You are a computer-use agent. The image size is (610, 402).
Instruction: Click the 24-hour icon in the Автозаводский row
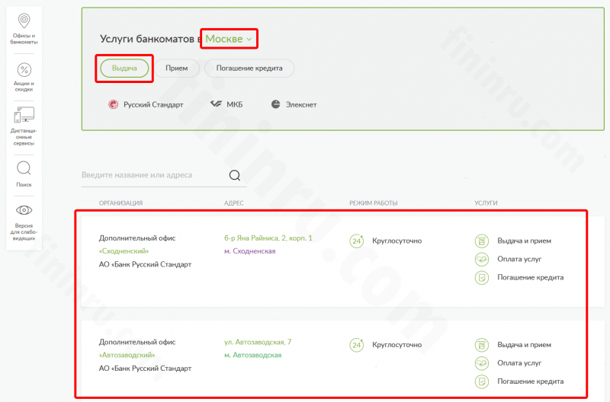pos(356,345)
